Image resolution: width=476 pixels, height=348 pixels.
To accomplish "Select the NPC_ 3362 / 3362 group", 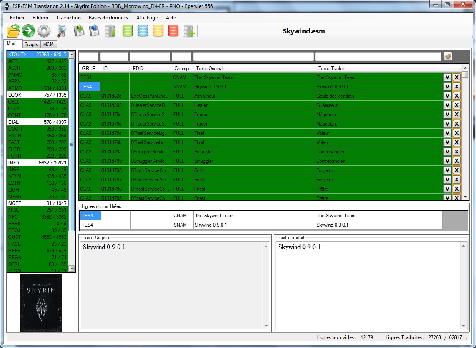I will click(x=37, y=217).
